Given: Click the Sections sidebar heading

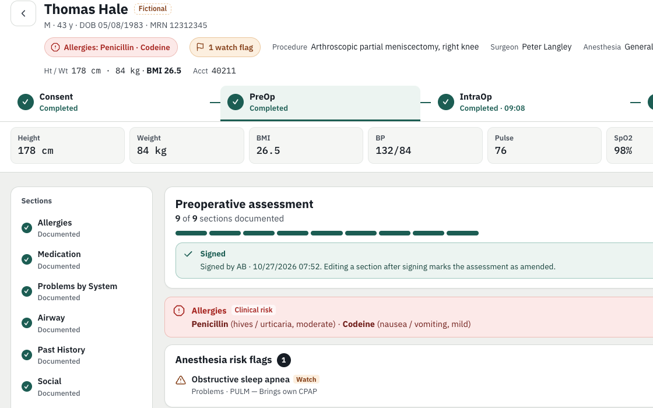Looking at the screenshot, I should 37,201.
